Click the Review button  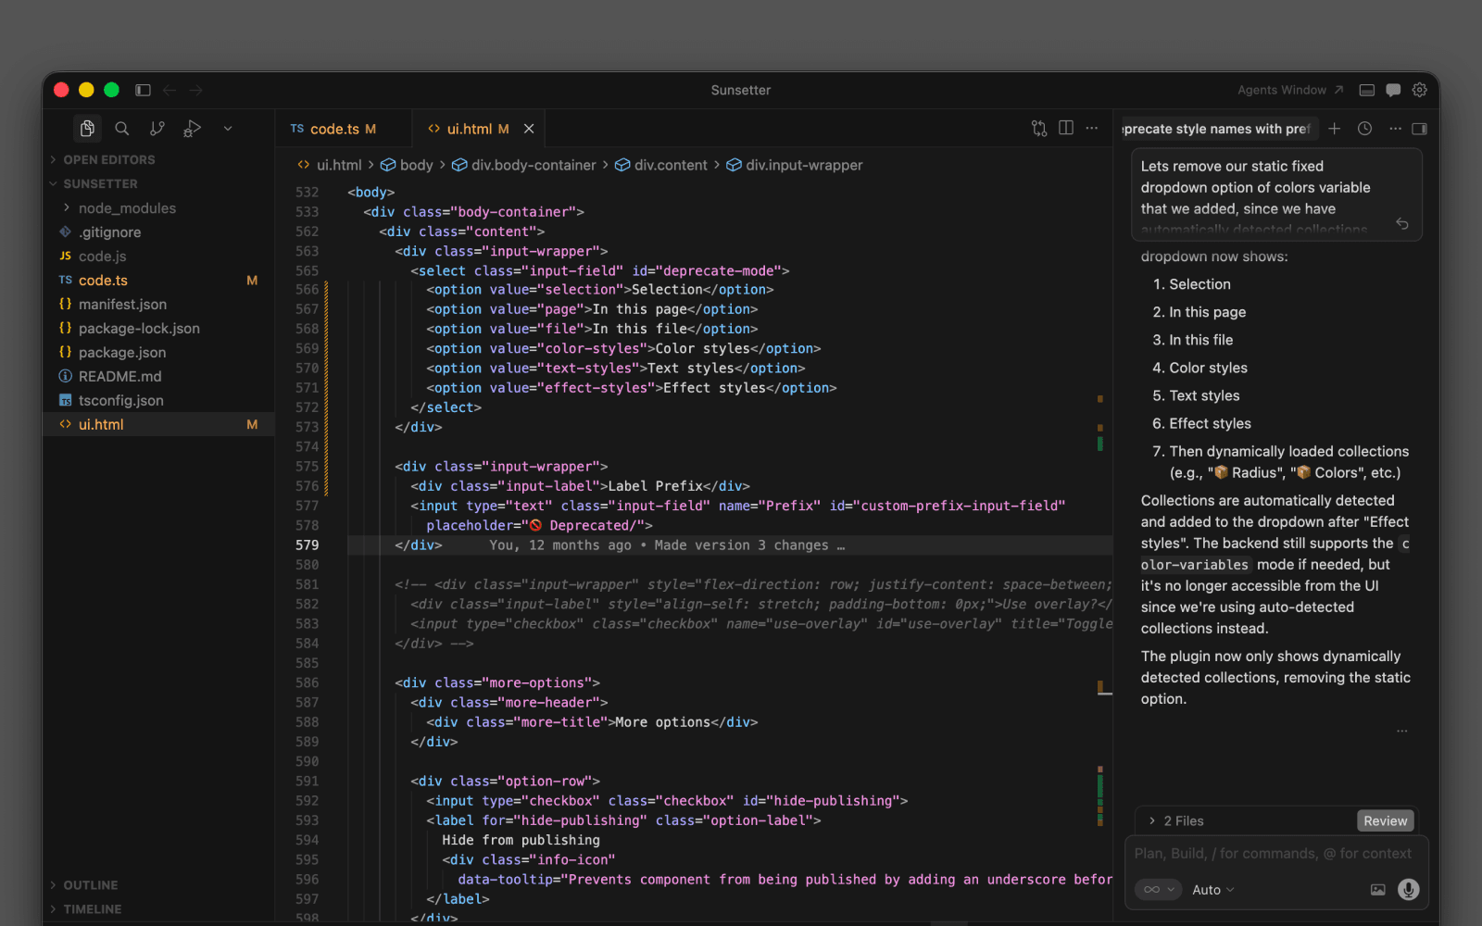click(x=1386, y=821)
